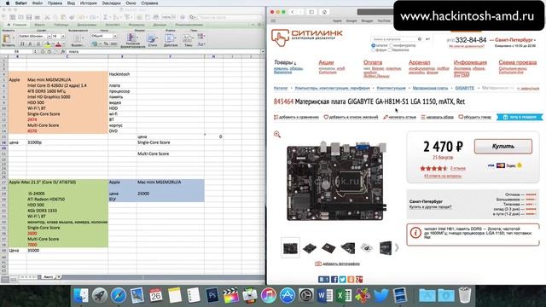Open Notes yellow notepad icon in Dock
Image resolution: width=546 pixels, height=307 pixels.
pyautogui.click(x=174, y=296)
